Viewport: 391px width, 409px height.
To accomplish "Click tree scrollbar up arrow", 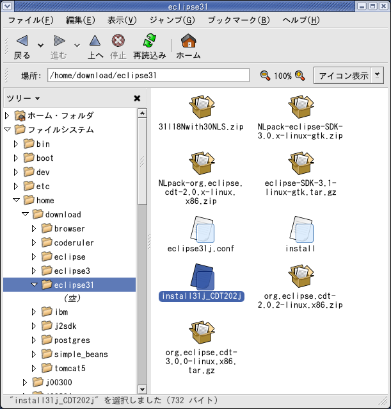I will [142, 113].
